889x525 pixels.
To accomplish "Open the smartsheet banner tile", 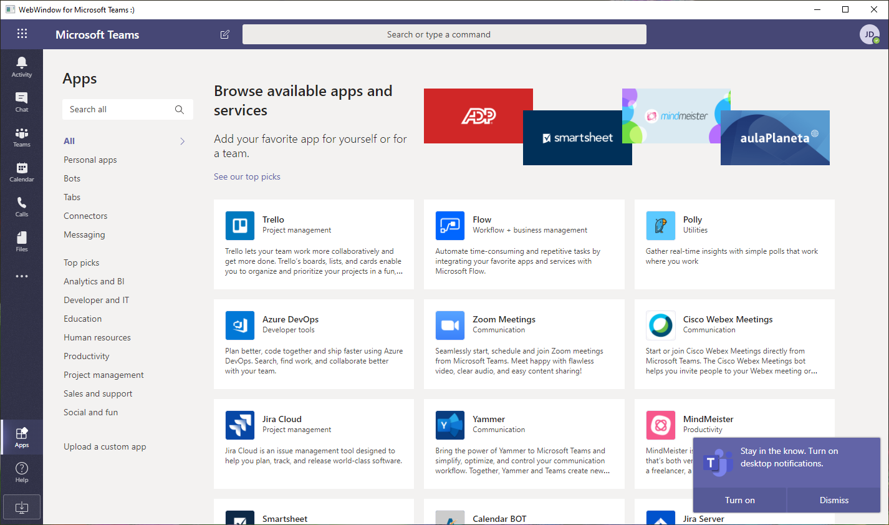I will pyautogui.click(x=577, y=138).
